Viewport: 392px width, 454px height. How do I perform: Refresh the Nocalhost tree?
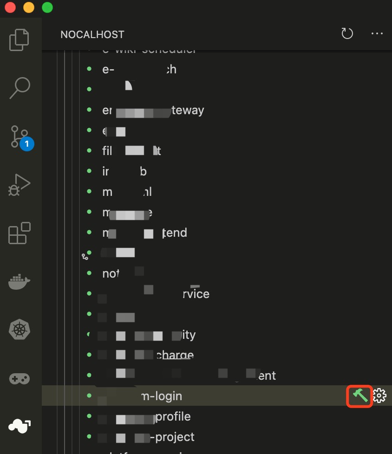tap(347, 34)
